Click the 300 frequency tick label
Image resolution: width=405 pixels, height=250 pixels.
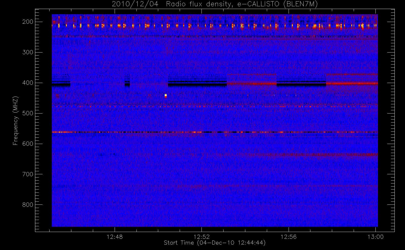pos(28,52)
